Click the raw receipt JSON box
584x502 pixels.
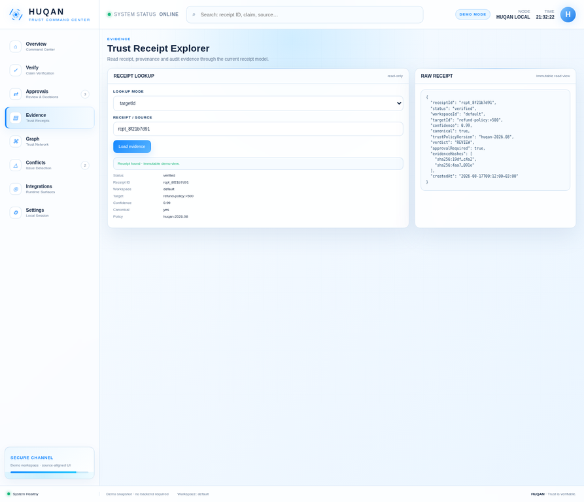point(495,140)
